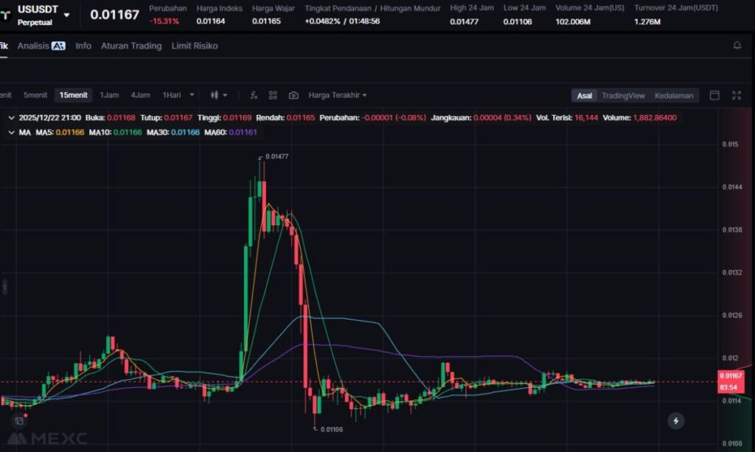
Task: Expand more timeframe options after 1Hari
Action: [x=192, y=95]
